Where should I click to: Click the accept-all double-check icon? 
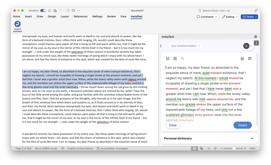[242, 59]
